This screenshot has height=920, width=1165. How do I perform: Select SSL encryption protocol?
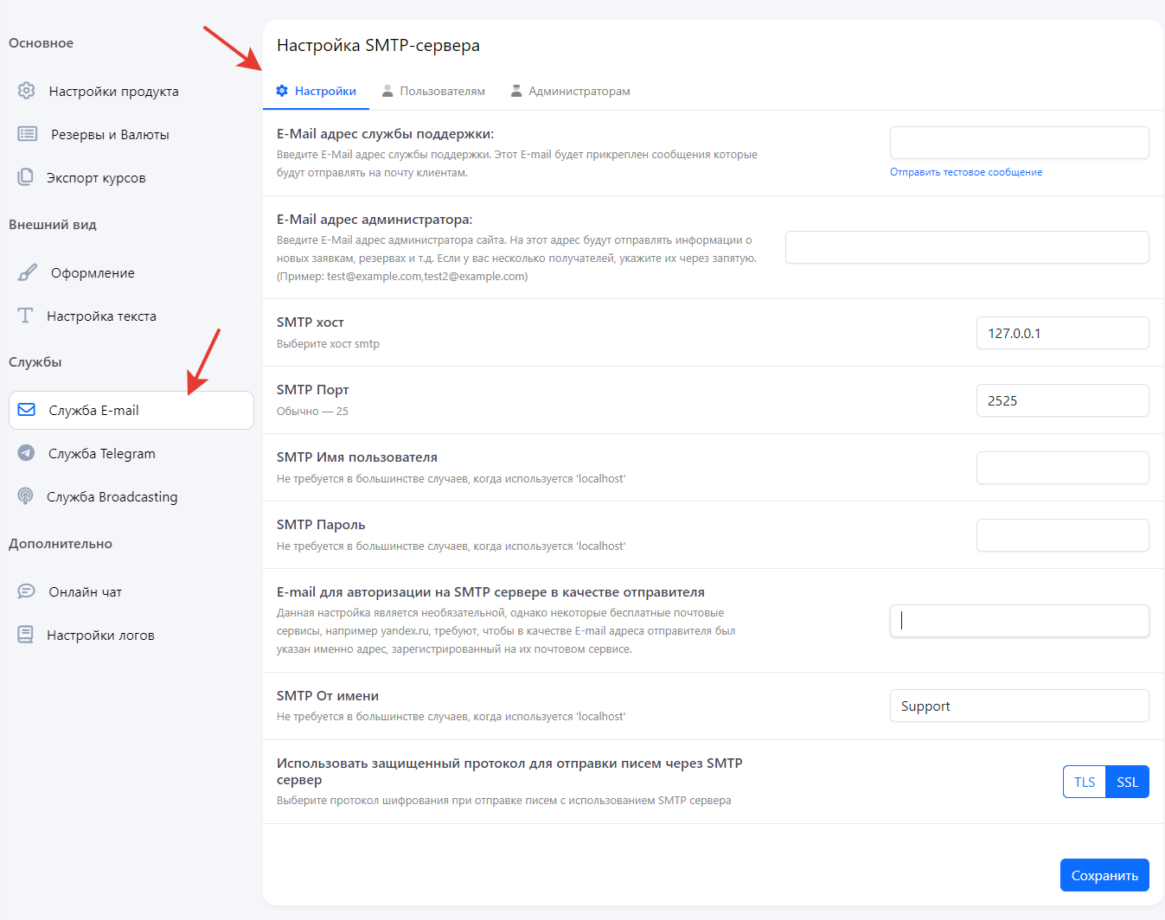pyautogui.click(x=1127, y=782)
